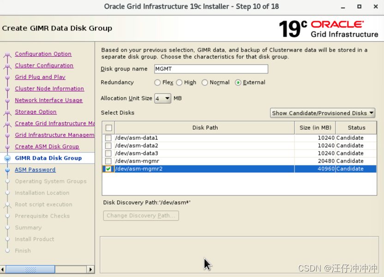This screenshot has height=277, width=384.
Task: Select the /dev/asm-data2 path text
Action: point(137,146)
